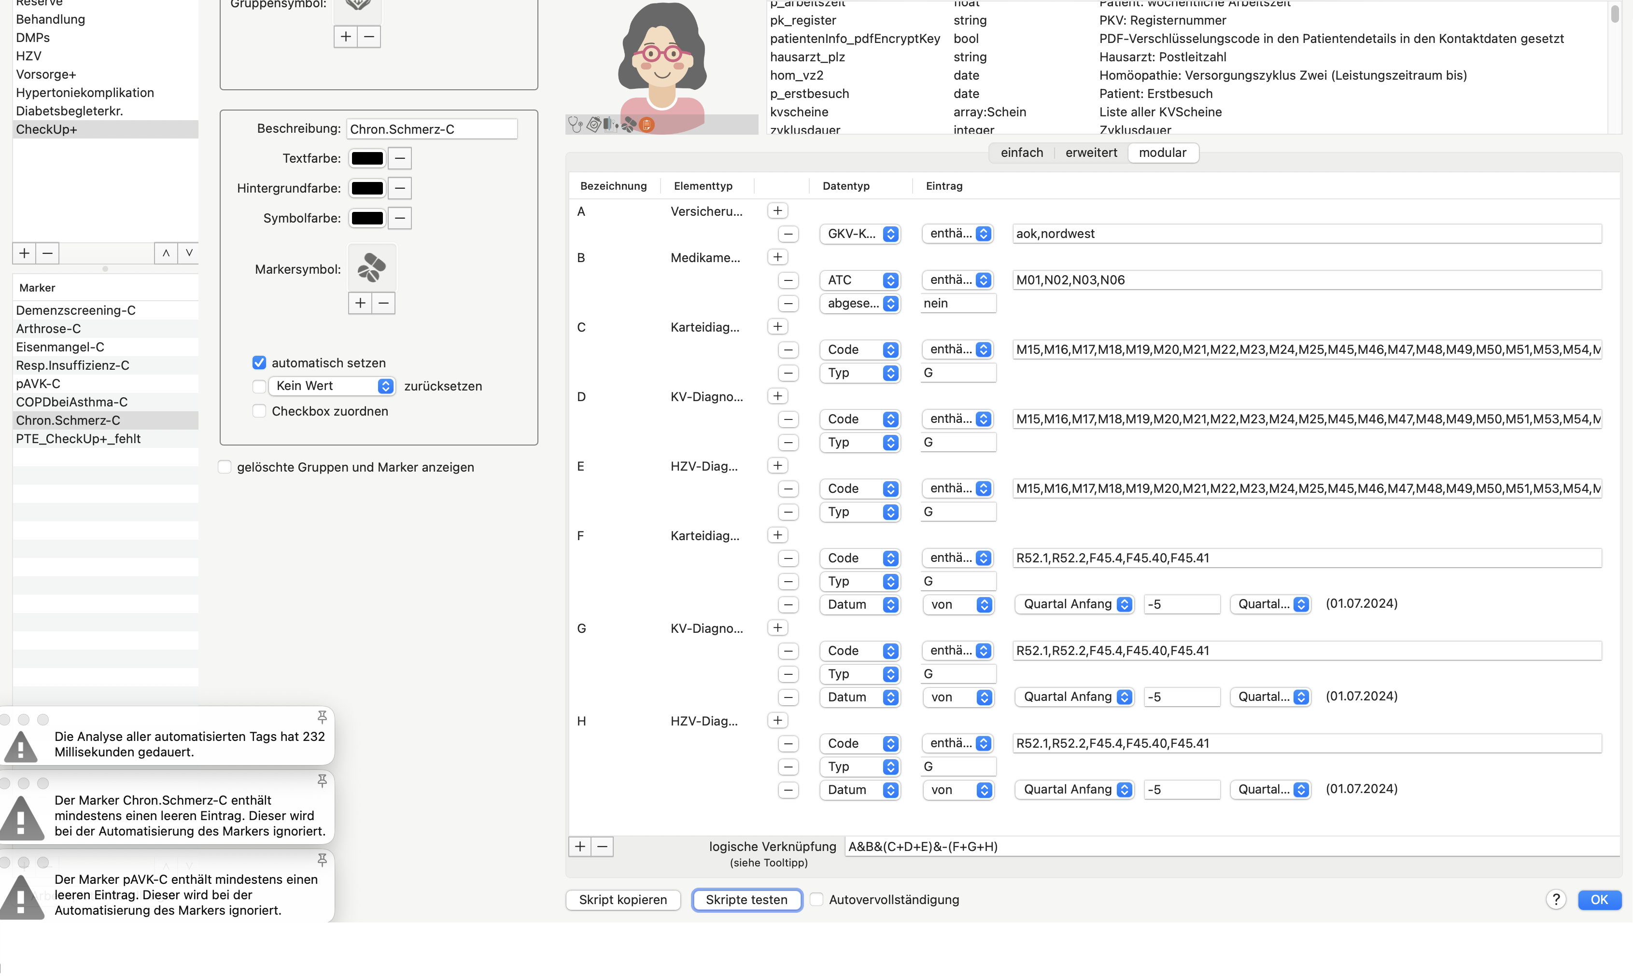
Task: Click the Markersymbol fan icon
Action: tap(372, 268)
